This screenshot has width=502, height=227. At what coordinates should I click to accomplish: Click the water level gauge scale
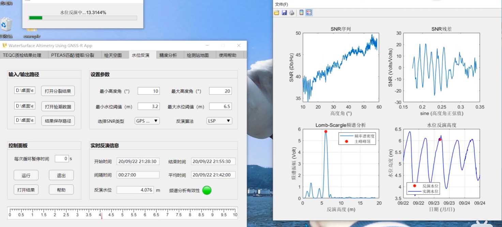(122, 213)
